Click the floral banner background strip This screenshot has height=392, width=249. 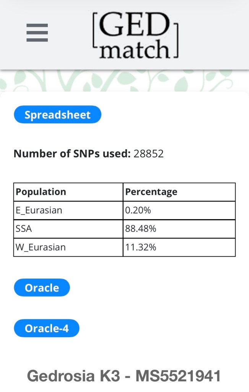click(x=124, y=81)
